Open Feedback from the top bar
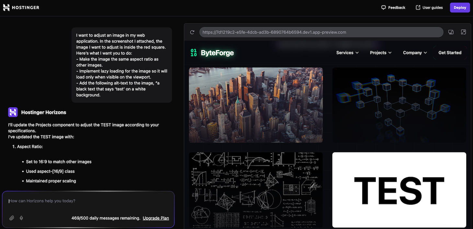 click(x=393, y=7)
